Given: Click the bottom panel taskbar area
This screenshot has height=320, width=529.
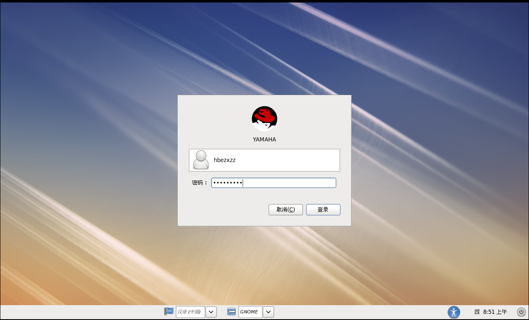Looking at the screenshot, I should tap(83, 312).
